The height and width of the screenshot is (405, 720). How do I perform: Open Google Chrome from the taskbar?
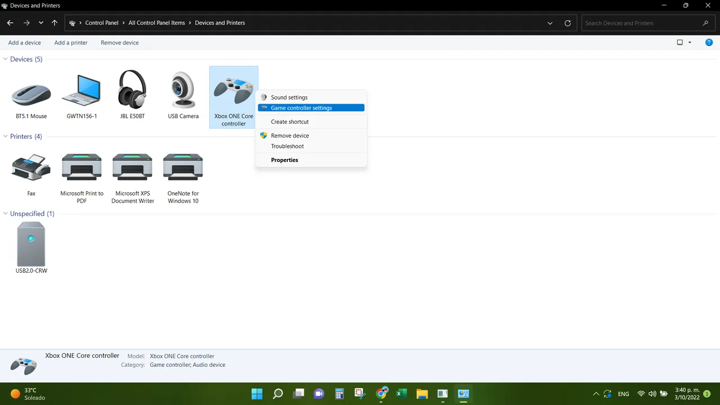click(382, 393)
